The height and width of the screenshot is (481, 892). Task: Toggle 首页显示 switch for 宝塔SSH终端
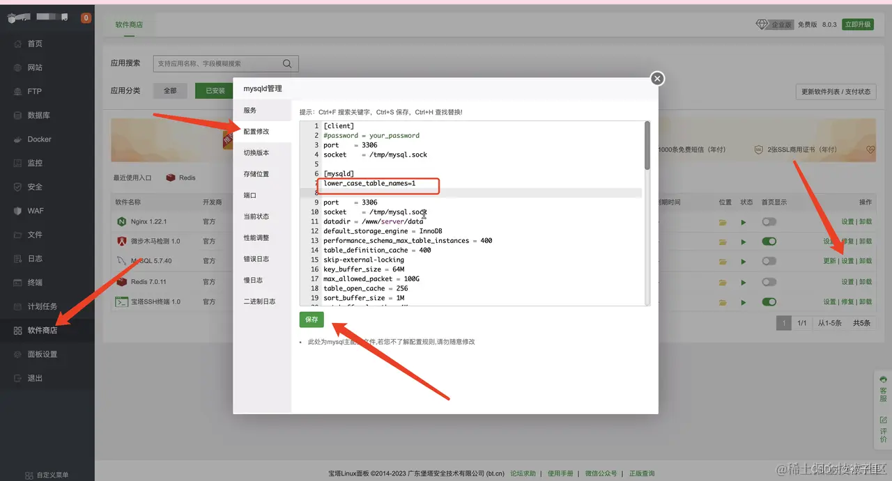point(769,302)
